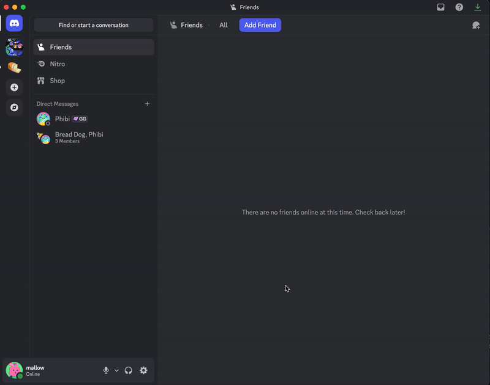Click the New Group DM icon
The height and width of the screenshot is (385, 490).
point(476,25)
